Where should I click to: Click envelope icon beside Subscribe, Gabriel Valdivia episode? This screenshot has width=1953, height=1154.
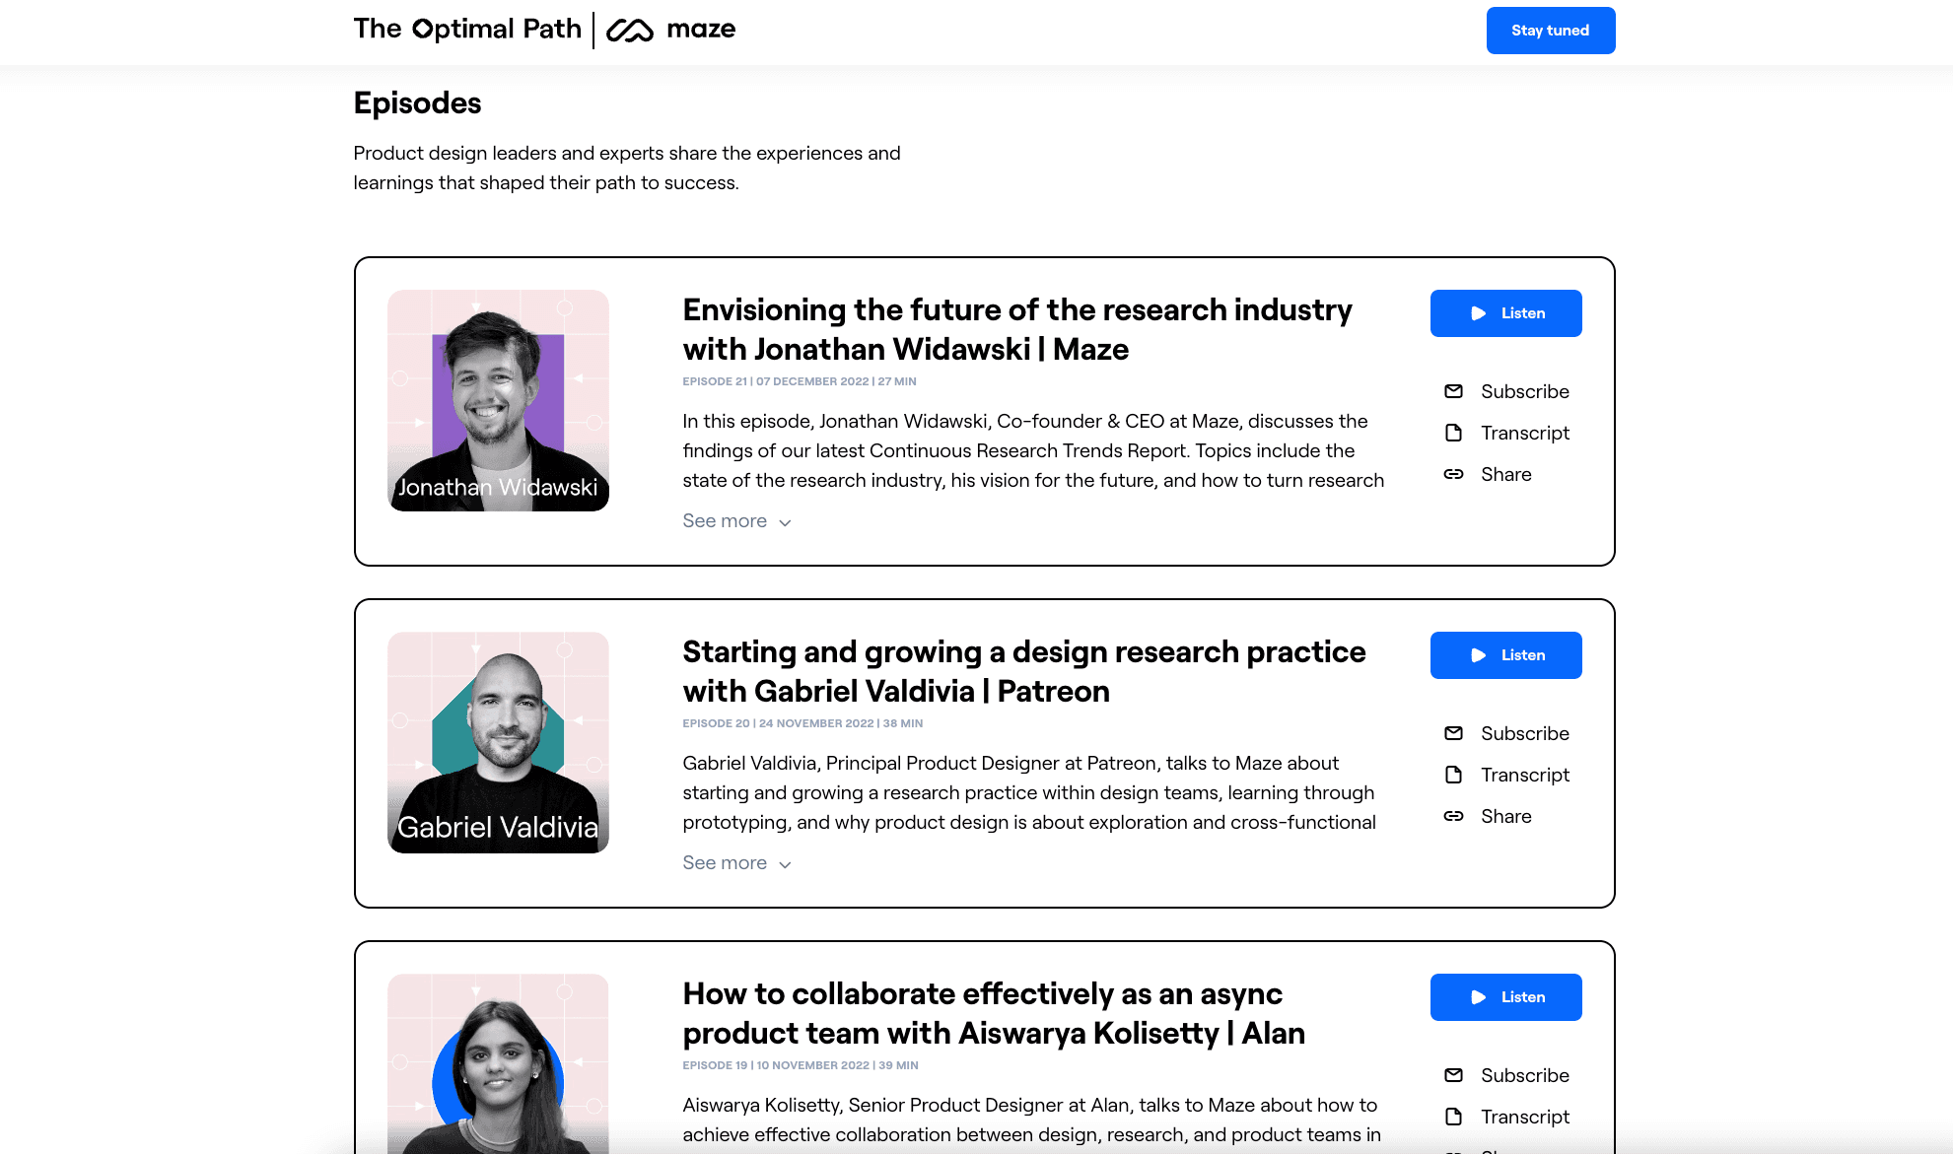(1453, 733)
